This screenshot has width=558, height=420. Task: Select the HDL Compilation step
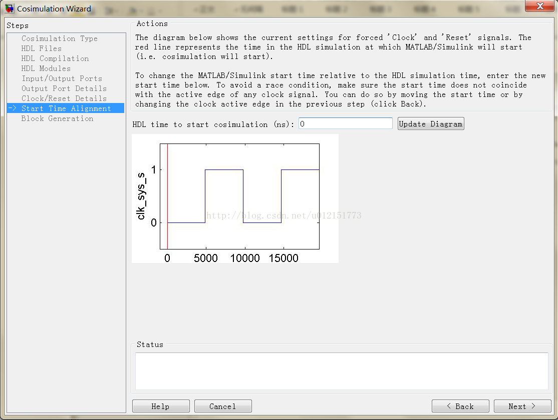coord(55,58)
